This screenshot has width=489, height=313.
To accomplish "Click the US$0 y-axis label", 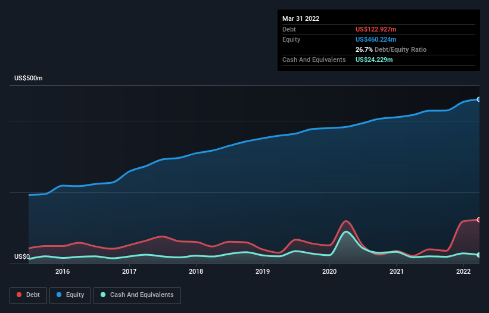I will [22, 256].
